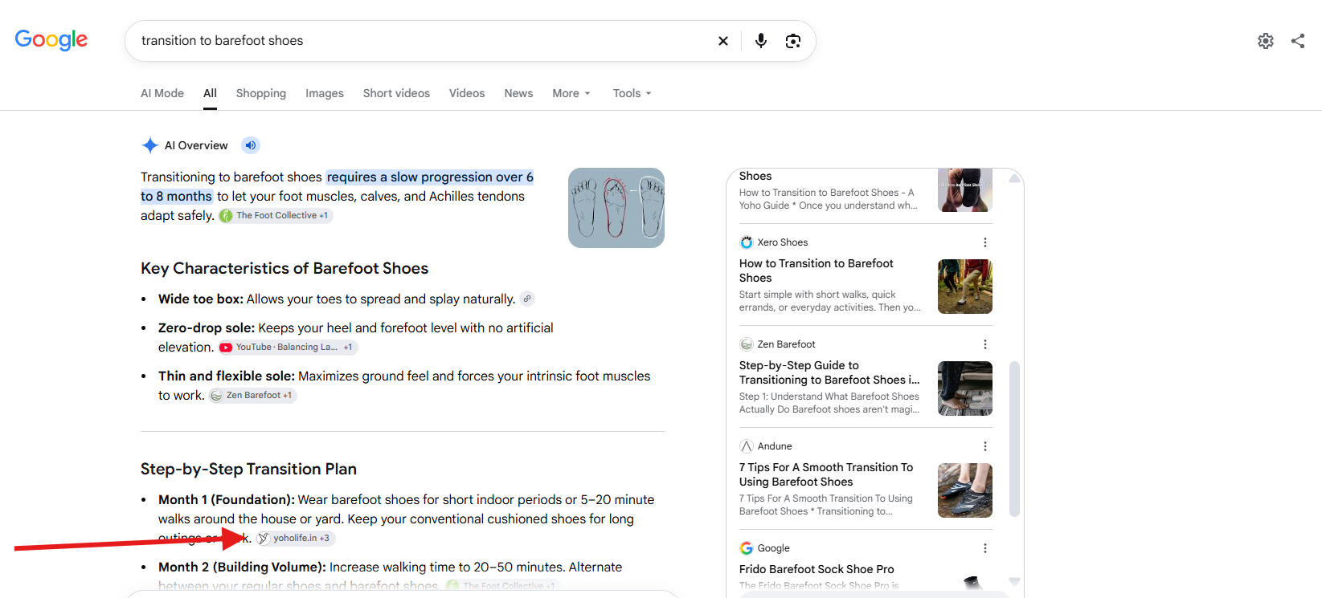This screenshot has width=1322, height=598.
Task: Click the Andune site favicon
Action: point(747,446)
